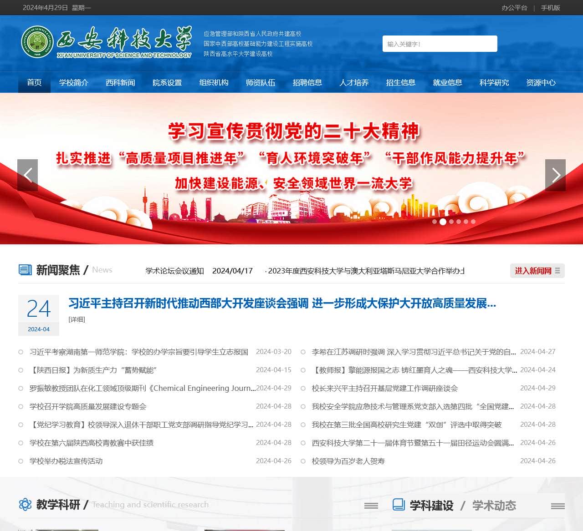The width and height of the screenshot is (583, 531).
Task: Switch to 手机版 mobile link
Action: tap(551, 8)
